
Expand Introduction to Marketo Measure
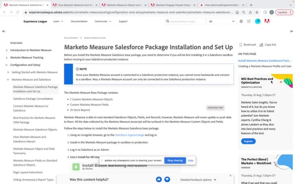7,50
